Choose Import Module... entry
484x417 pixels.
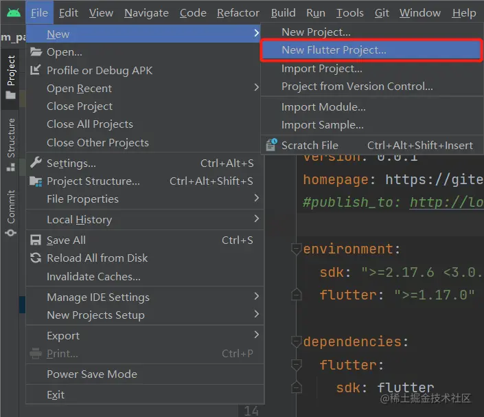click(x=371, y=107)
